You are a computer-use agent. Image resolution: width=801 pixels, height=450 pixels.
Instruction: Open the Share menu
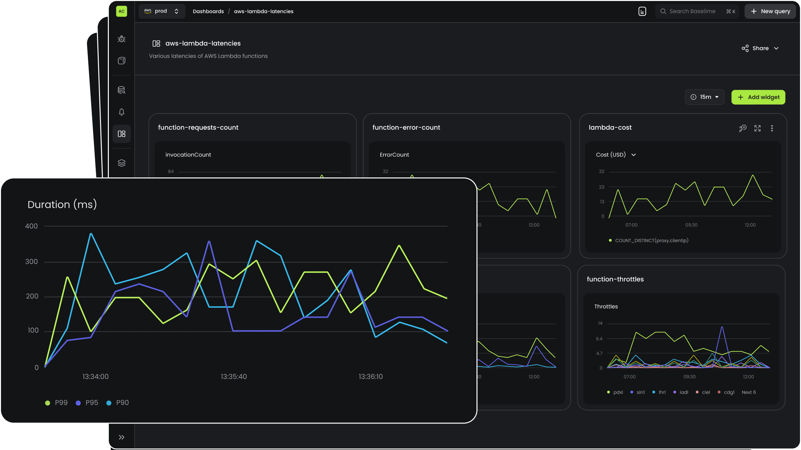[x=760, y=48]
